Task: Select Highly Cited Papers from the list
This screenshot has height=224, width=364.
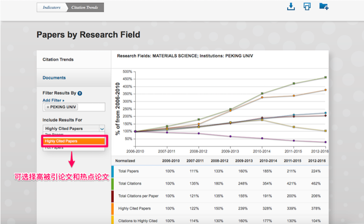Action: coord(74,141)
